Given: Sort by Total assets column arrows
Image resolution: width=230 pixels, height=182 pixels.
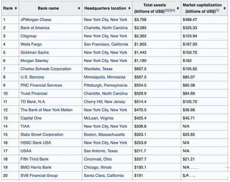Looking at the screenshot, I should pyautogui.click(x=178, y=8).
